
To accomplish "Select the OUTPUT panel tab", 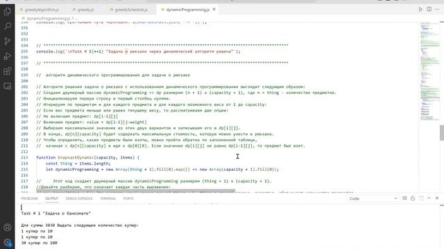I will click(52, 199).
